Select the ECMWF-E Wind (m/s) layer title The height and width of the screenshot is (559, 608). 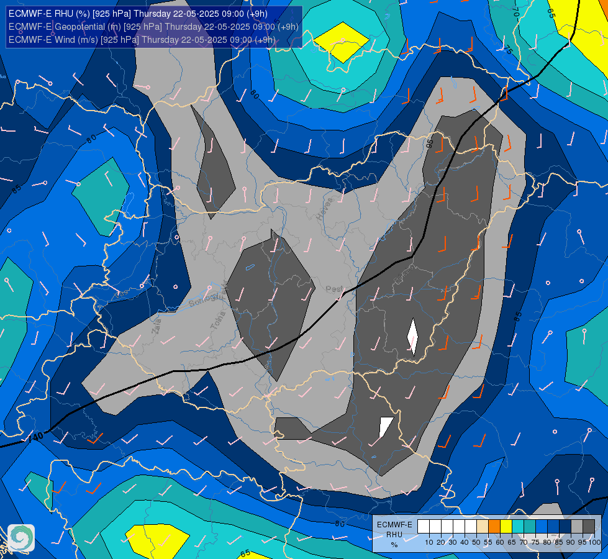pos(142,40)
